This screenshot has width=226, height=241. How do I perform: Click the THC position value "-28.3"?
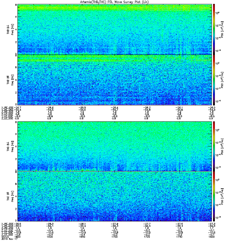pyautogui.click(x=50, y=224)
